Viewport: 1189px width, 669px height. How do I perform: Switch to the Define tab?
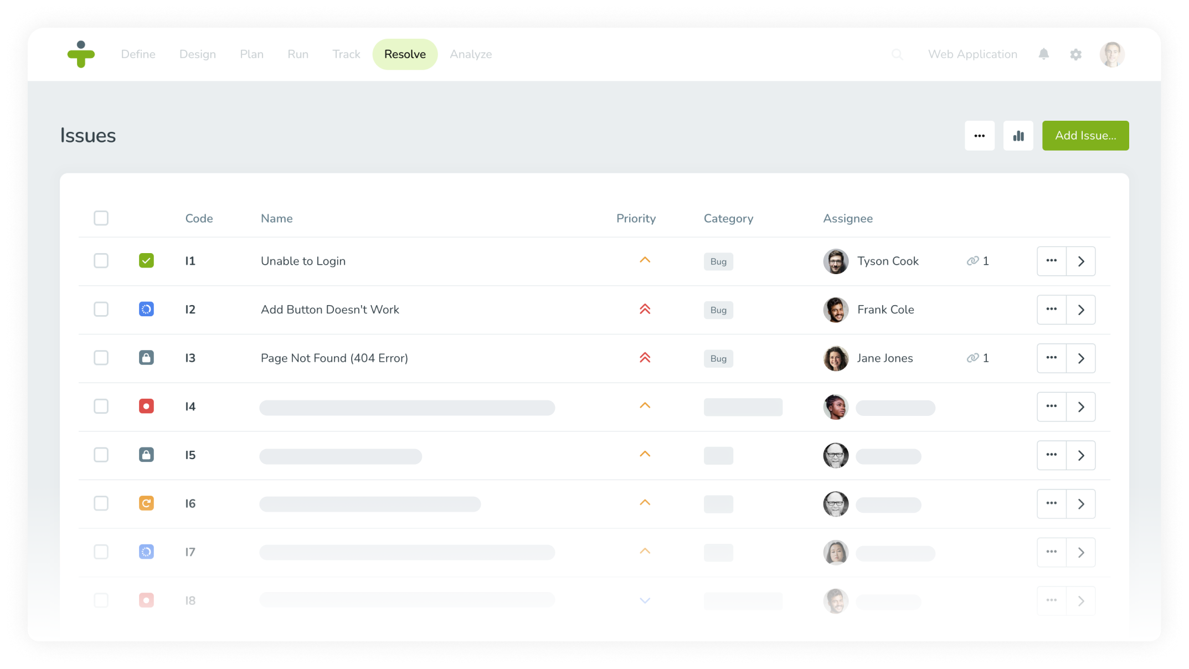(x=138, y=54)
